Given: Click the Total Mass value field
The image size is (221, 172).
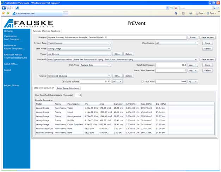Looking at the screenshot, I should tap(171, 81).
